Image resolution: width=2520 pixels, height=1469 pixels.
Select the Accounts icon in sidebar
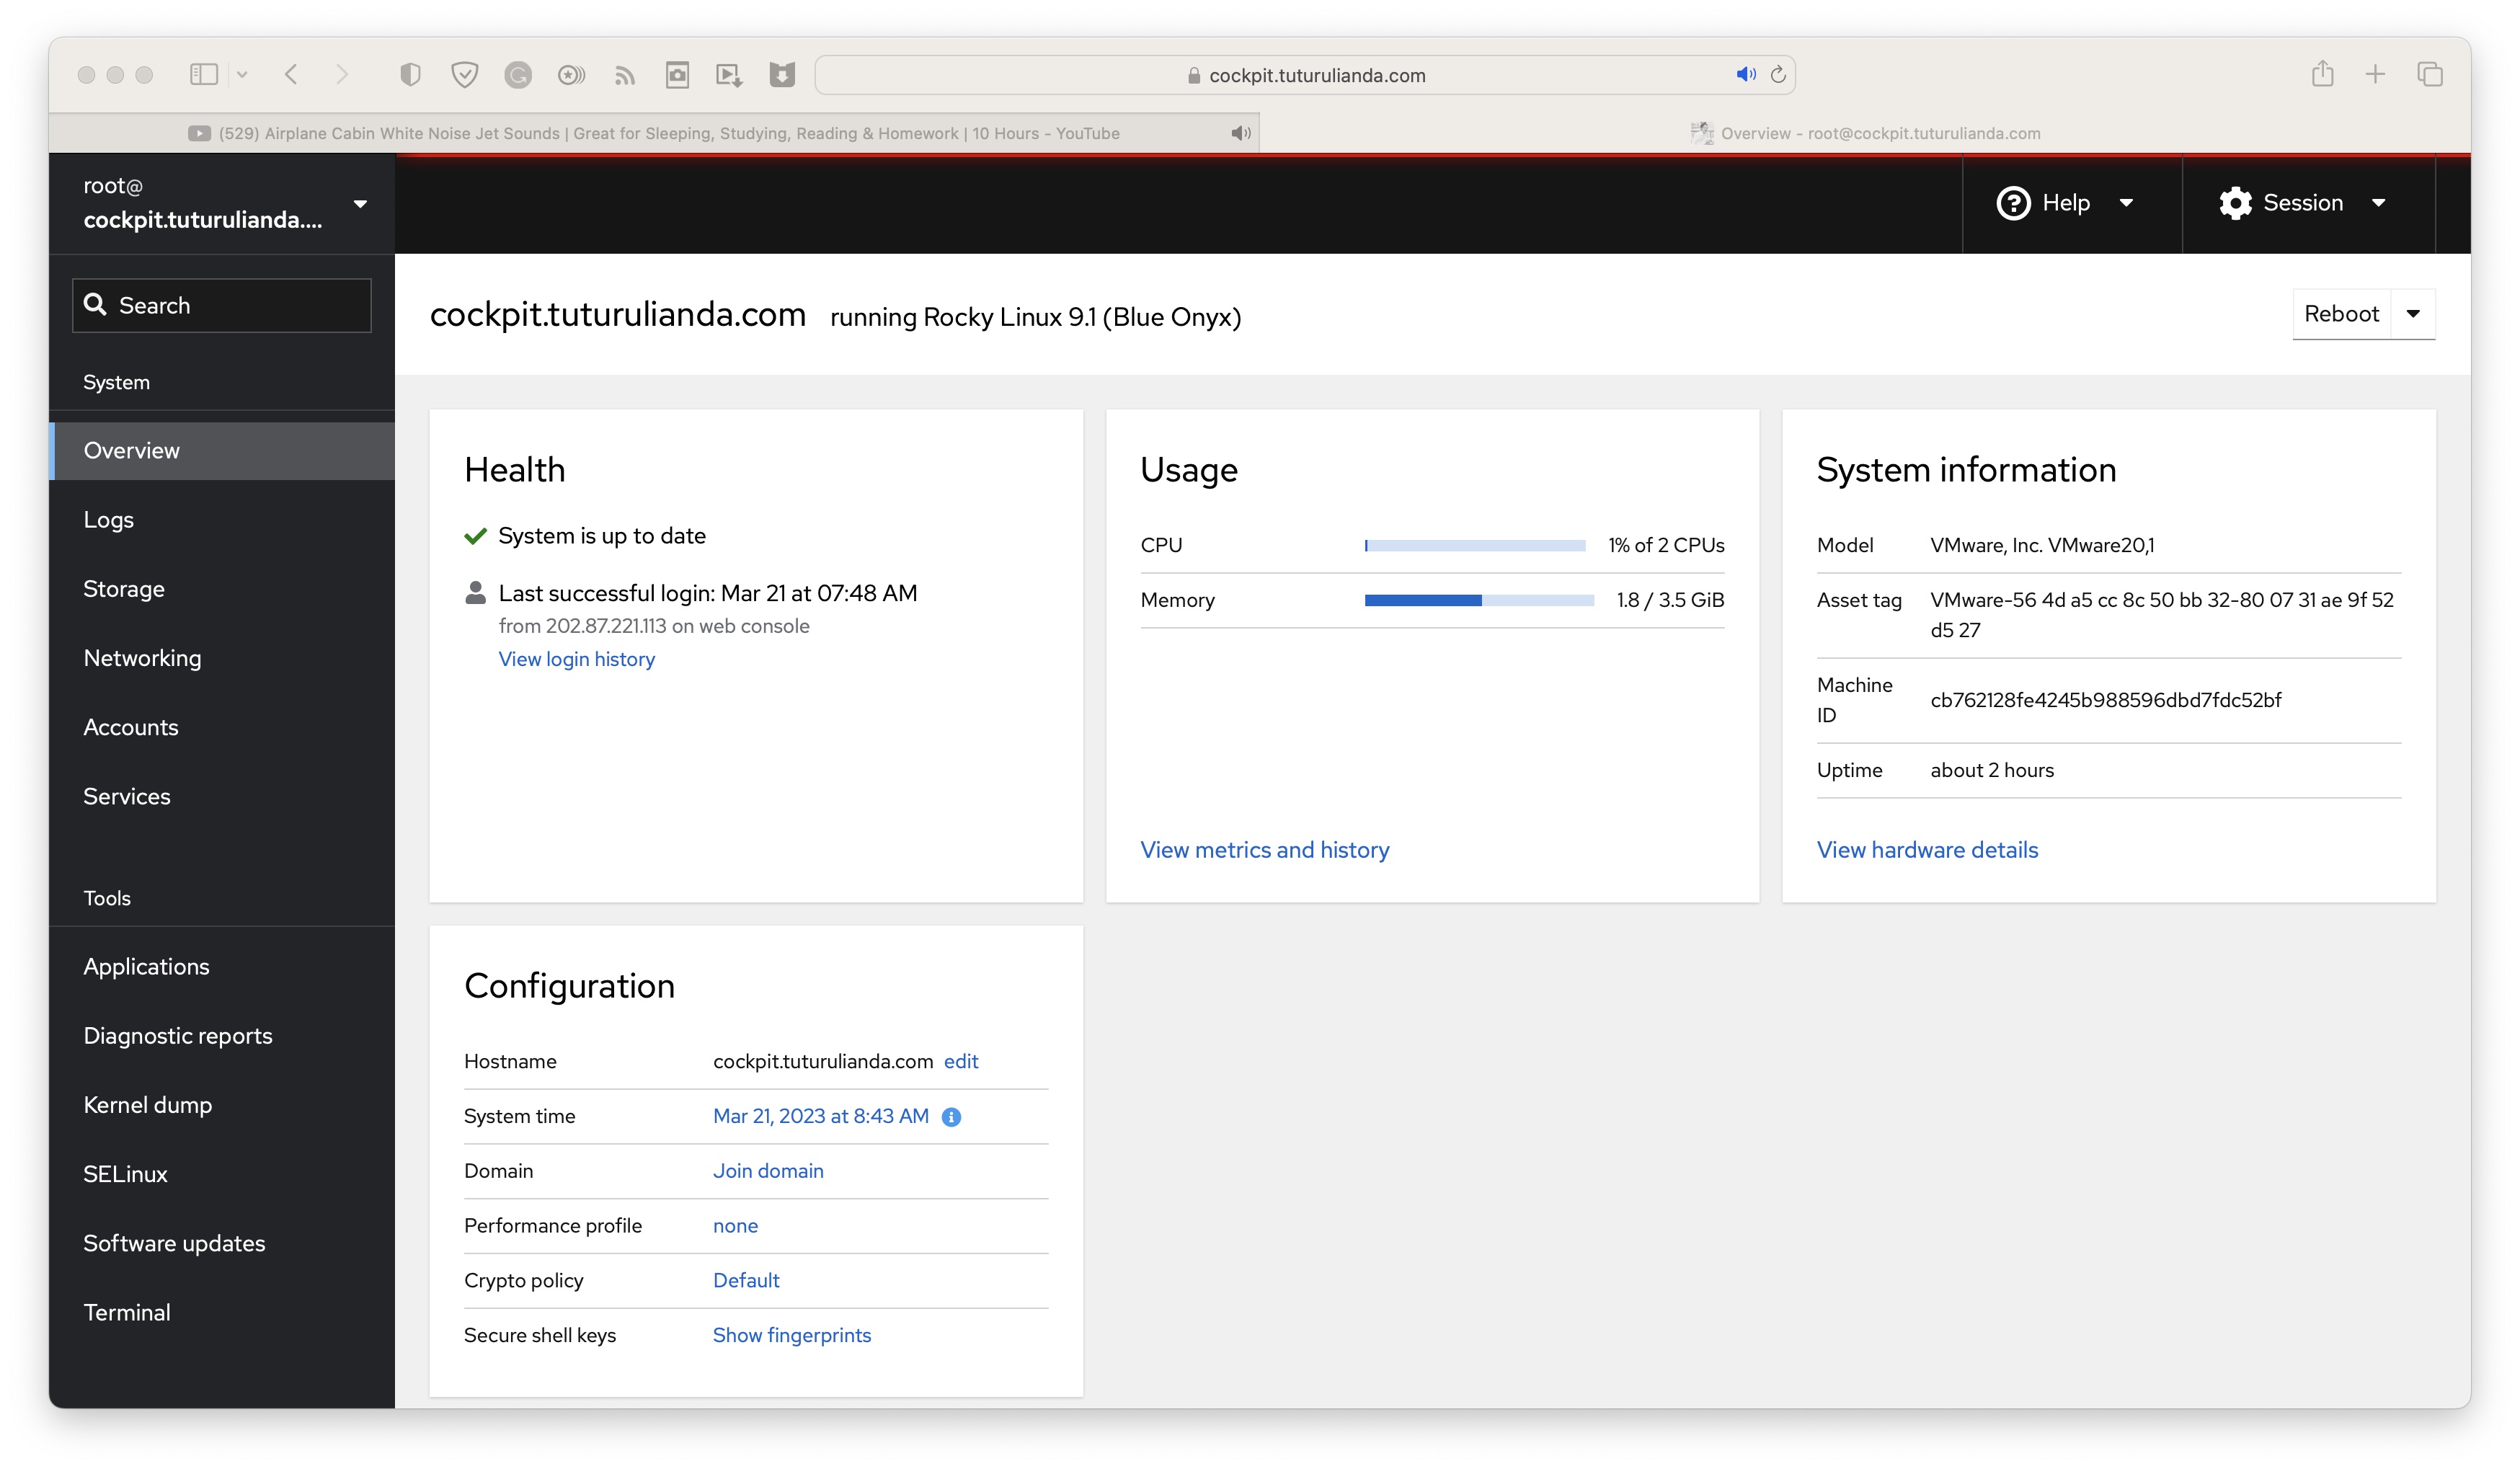pyautogui.click(x=130, y=726)
